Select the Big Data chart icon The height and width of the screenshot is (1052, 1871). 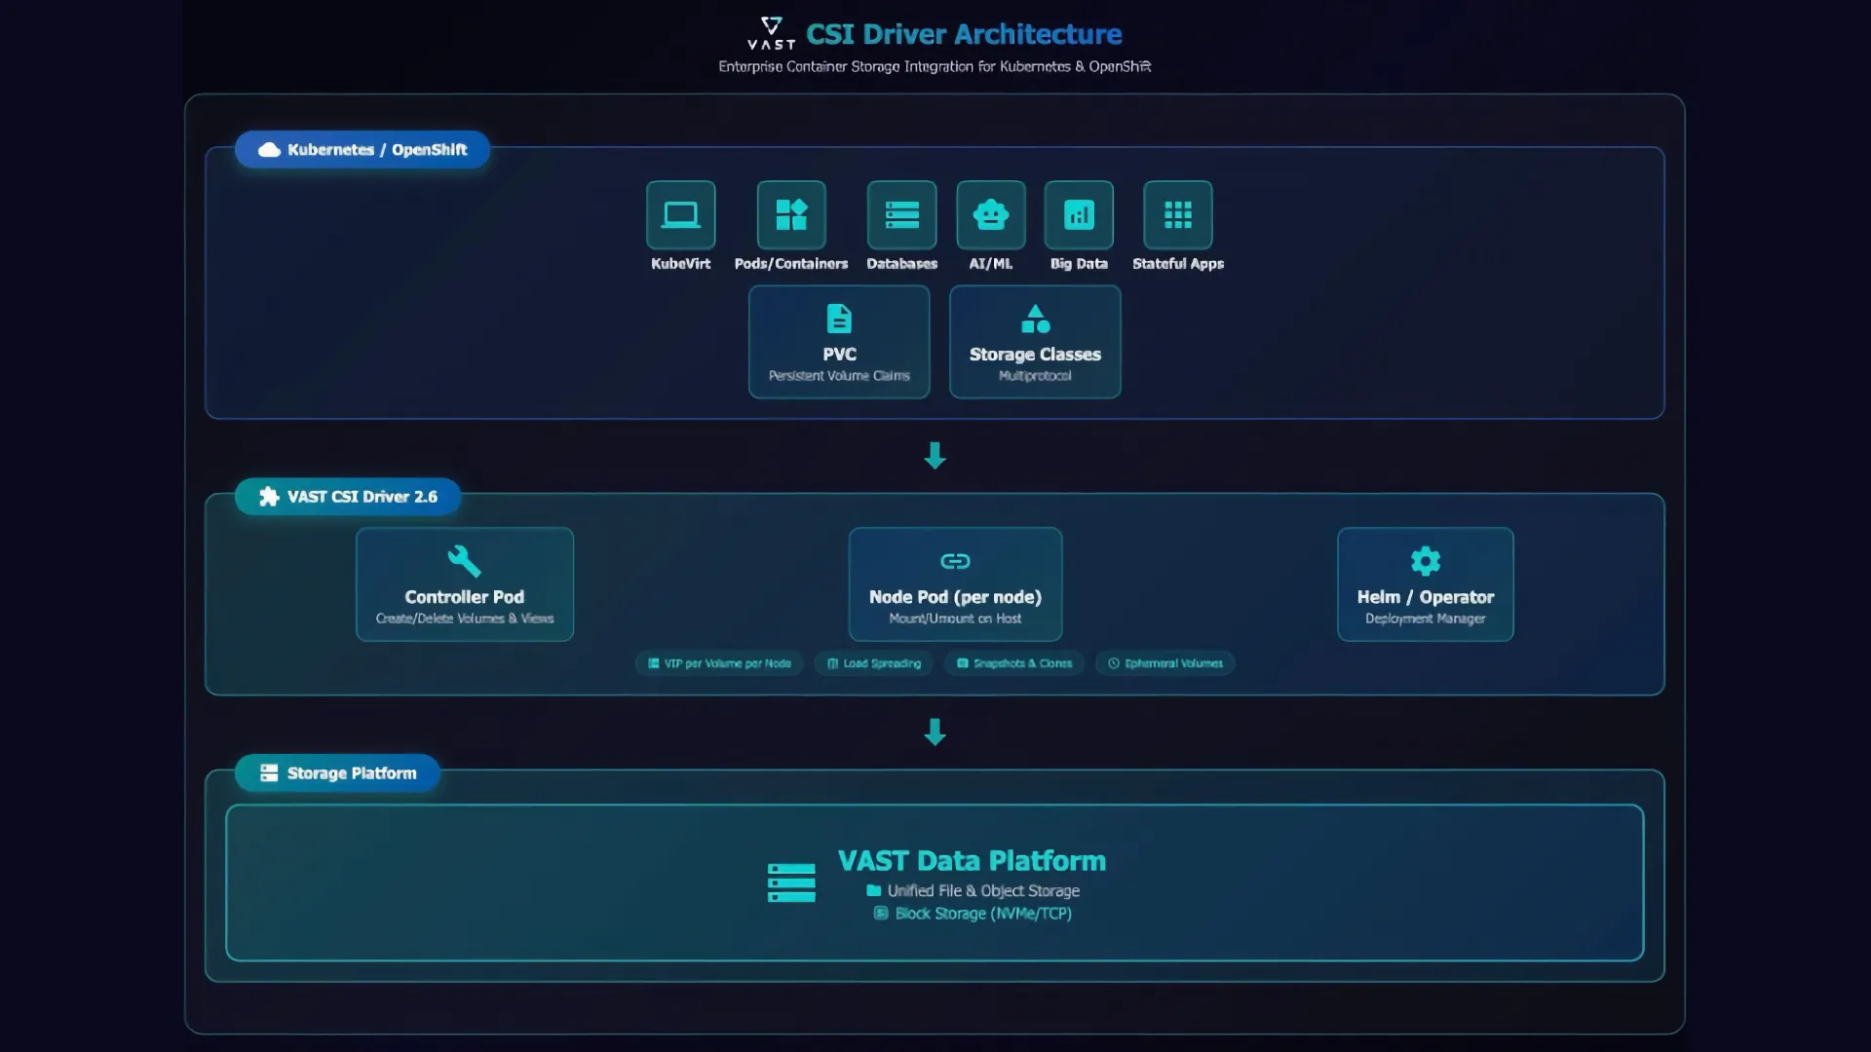coord(1079,214)
